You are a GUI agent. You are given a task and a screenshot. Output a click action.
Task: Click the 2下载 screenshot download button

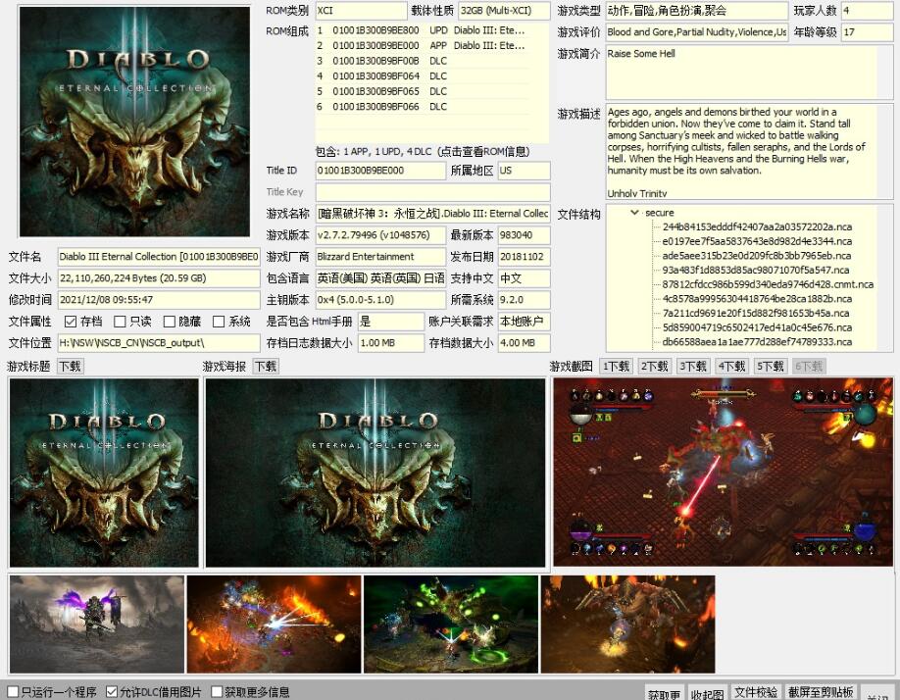click(654, 366)
